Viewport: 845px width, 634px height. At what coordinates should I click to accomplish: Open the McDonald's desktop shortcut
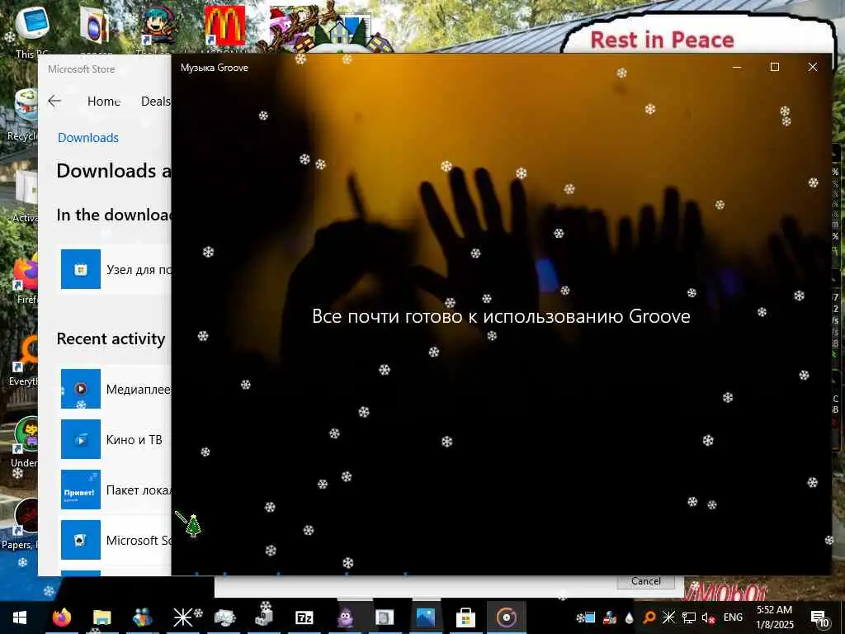point(224,26)
